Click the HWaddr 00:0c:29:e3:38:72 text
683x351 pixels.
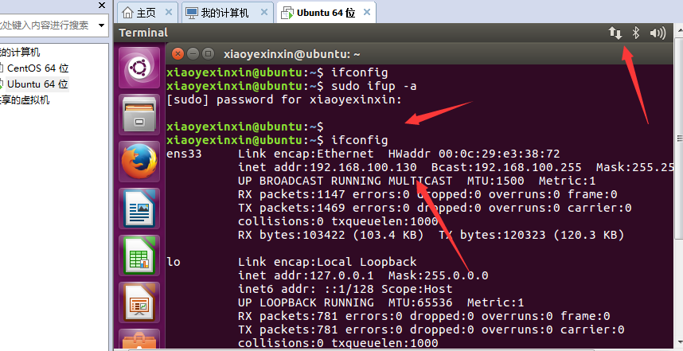click(x=474, y=154)
